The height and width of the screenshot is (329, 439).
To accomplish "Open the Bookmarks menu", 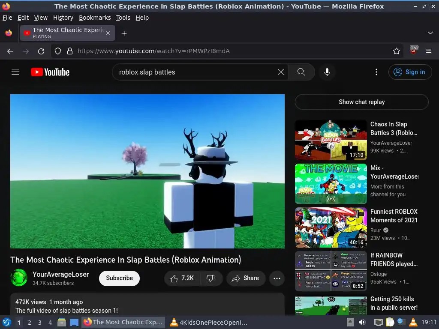I will (x=95, y=18).
